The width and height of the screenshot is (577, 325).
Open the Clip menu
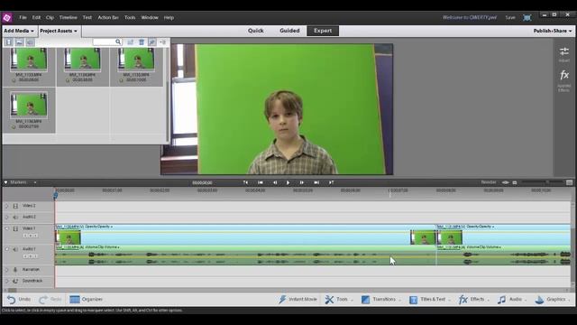(50, 17)
